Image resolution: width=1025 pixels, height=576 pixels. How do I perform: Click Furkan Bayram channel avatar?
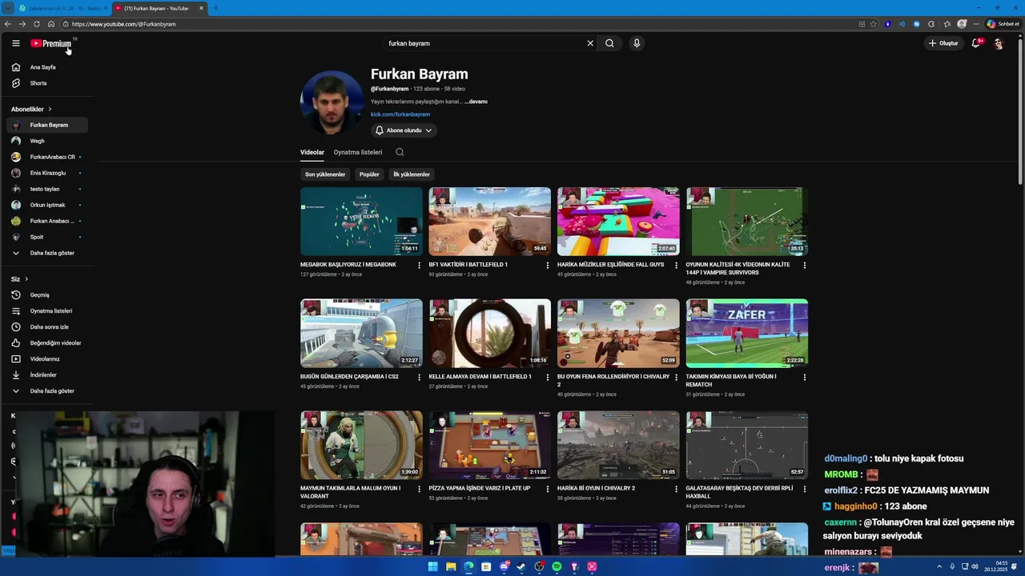point(332,102)
